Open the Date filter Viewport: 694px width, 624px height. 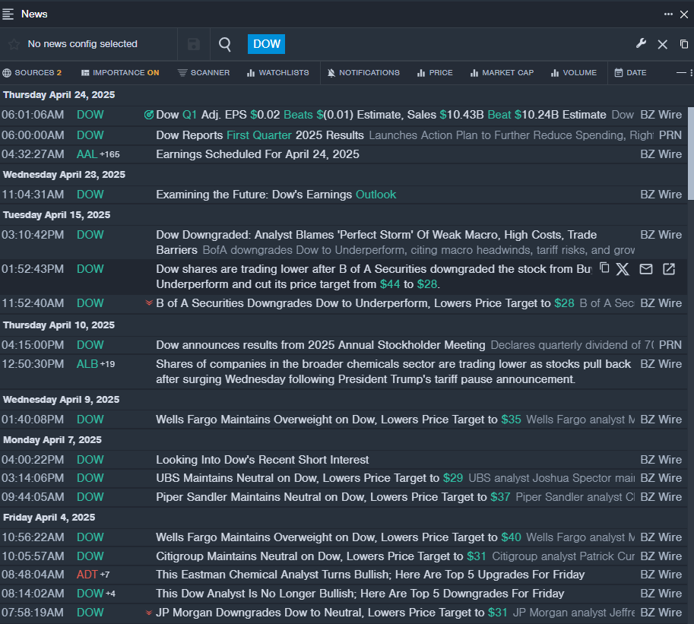[x=630, y=72]
